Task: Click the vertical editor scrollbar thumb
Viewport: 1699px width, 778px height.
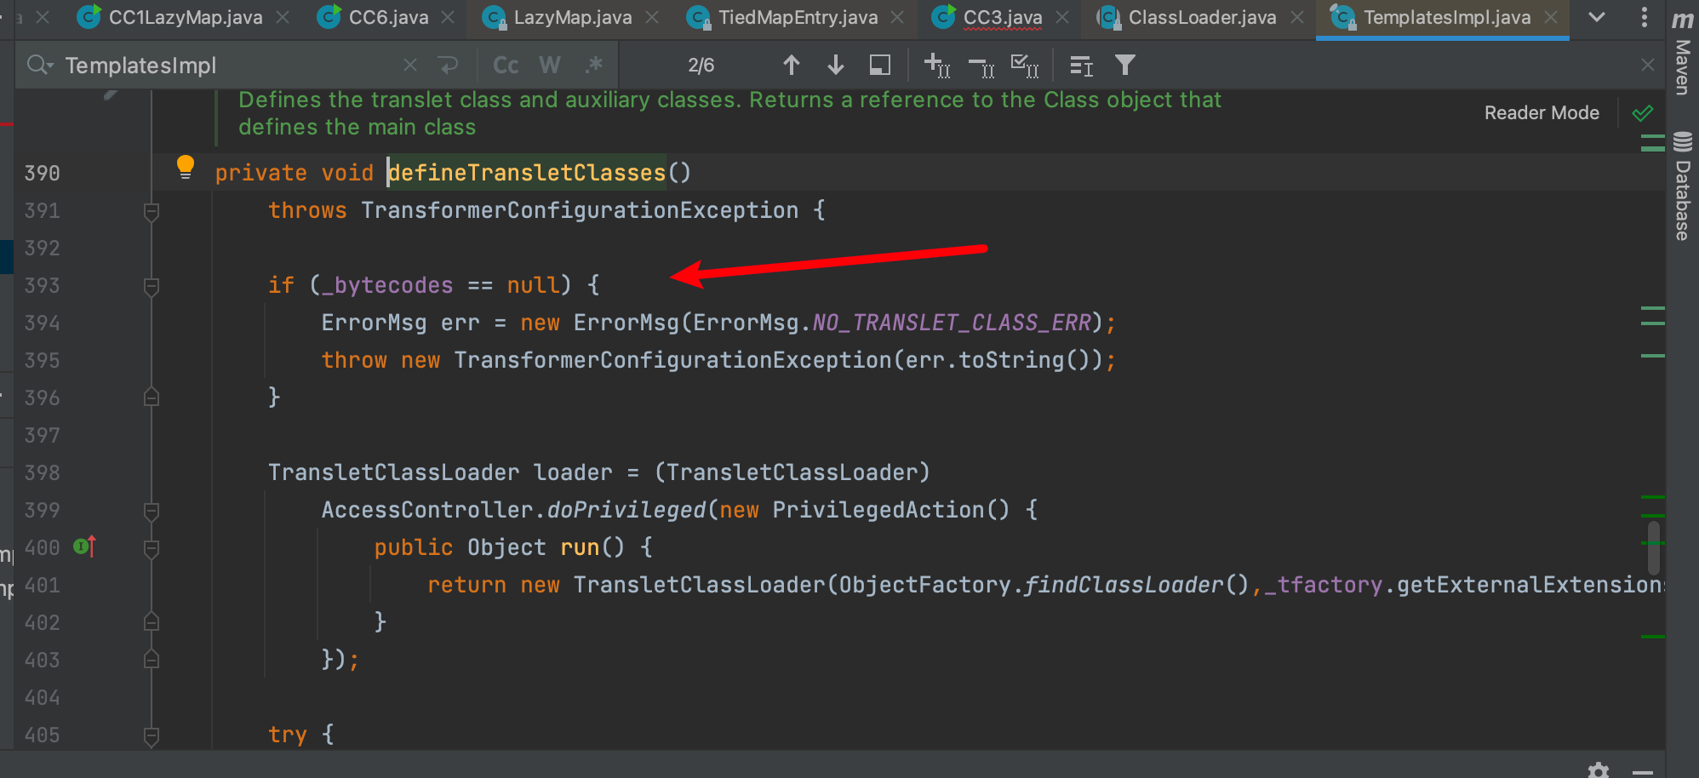Action: (1654, 548)
